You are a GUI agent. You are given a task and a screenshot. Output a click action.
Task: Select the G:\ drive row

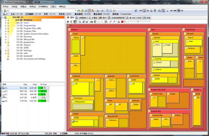[x=25, y=101]
